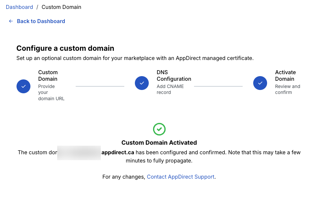The height and width of the screenshot is (205, 318).
Task: Click the back arrow icon
Action: pos(11,21)
